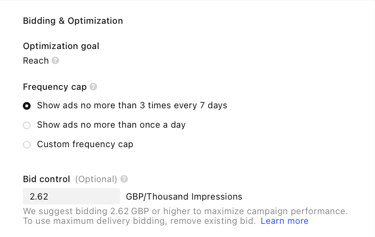Click the help icon next to Reach
The height and width of the screenshot is (237, 375).
pos(55,61)
